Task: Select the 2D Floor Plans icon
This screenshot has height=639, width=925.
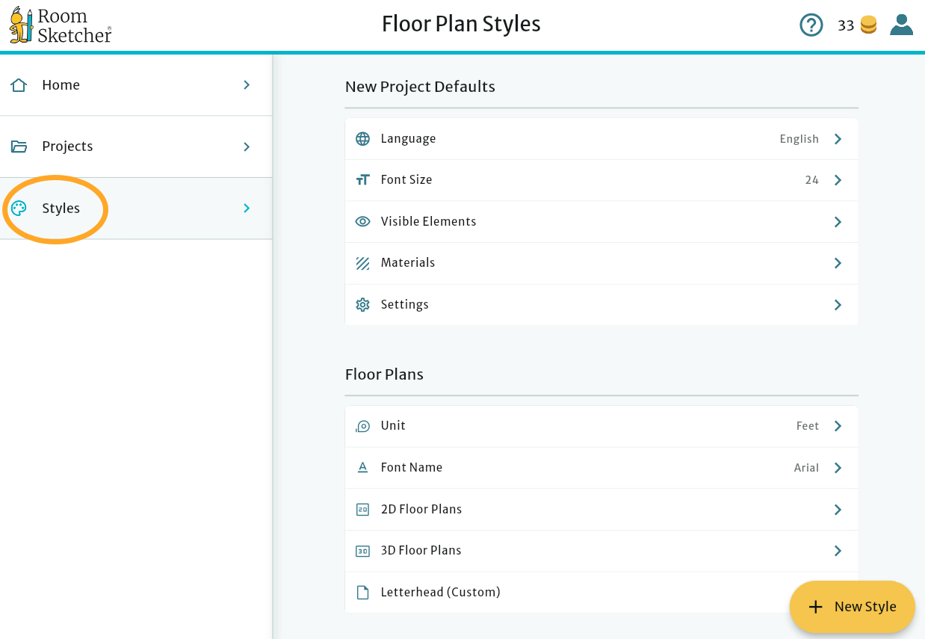Action: click(x=363, y=508)
